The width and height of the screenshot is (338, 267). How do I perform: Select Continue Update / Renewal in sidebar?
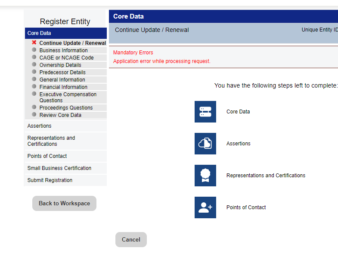[x=73, y=43]
